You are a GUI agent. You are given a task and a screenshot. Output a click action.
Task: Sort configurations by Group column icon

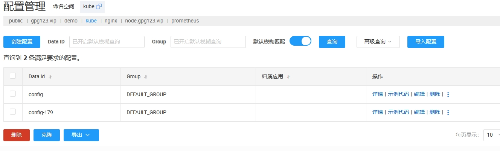pyautogui.click(x=146, y=77)
